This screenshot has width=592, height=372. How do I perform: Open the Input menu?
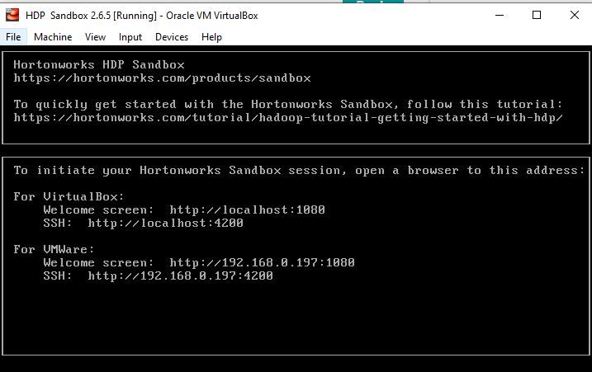(x=130, y=37)
